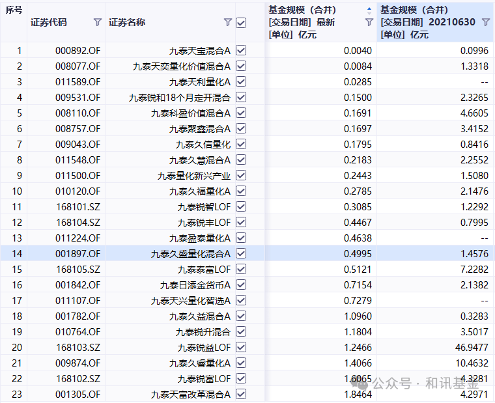Select code cell 000892.OF
Viewport: 495px width, 403px height.
tap(78, 51)
